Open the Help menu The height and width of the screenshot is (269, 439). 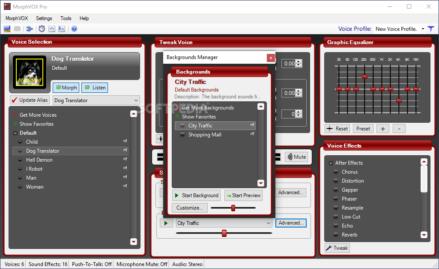(x=84, y=18)
